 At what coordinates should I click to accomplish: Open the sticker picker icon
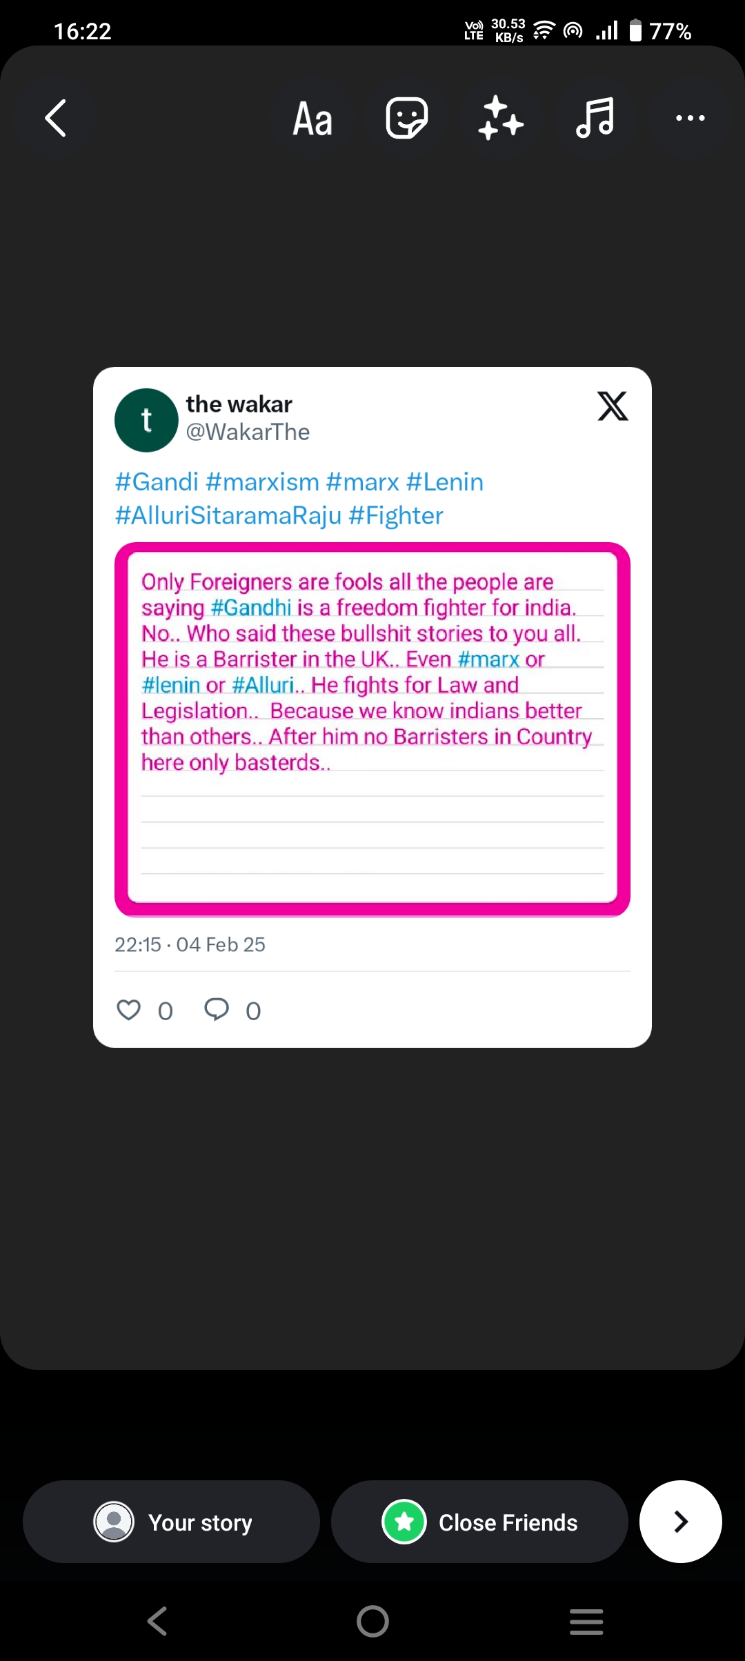click(x=406, y=118)
